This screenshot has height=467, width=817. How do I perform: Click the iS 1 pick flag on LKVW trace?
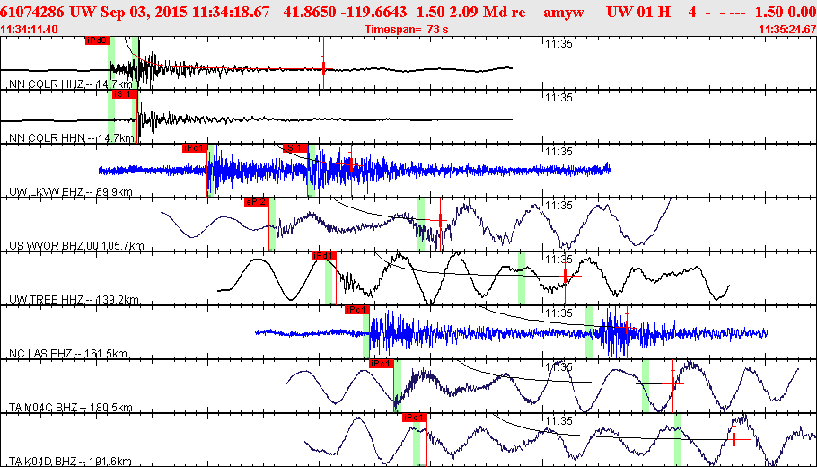click(x=295, y=148)
